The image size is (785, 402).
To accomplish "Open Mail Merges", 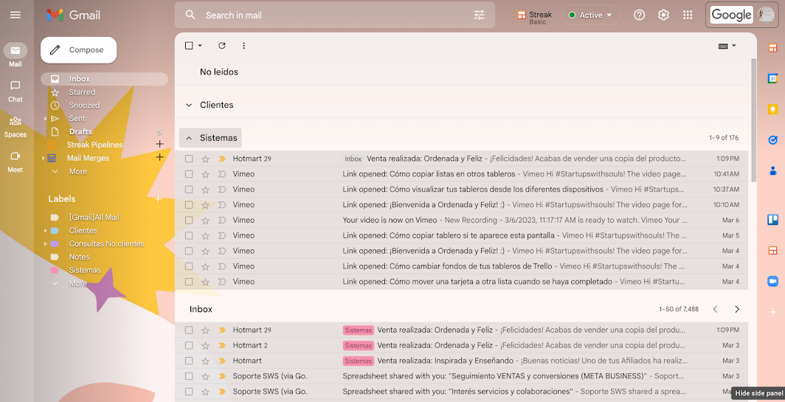I will (x=88, y=158).
